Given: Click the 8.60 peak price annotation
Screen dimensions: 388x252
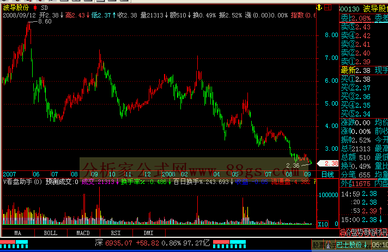Looking at the screenshot, I should click(45, 21).
